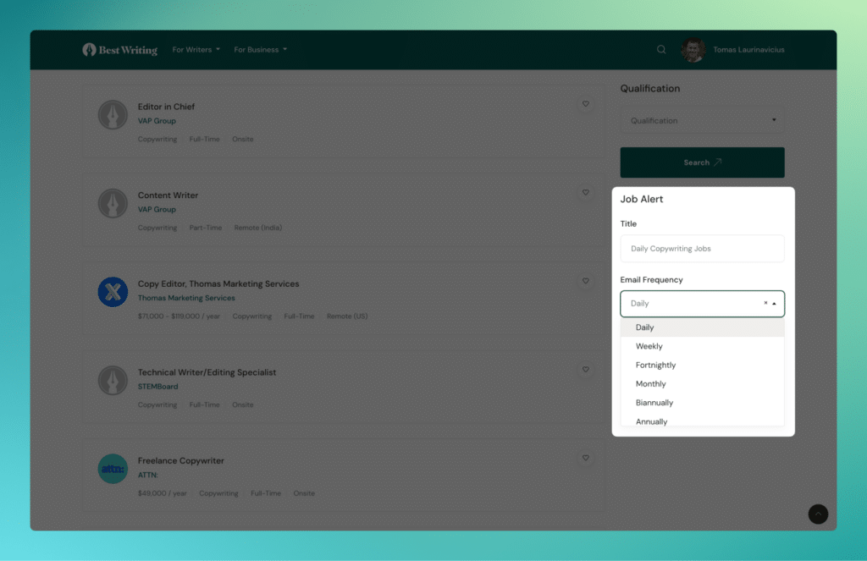Open VAP Group link under Editor in Chief
867x561 pixels.
[157, 121]
